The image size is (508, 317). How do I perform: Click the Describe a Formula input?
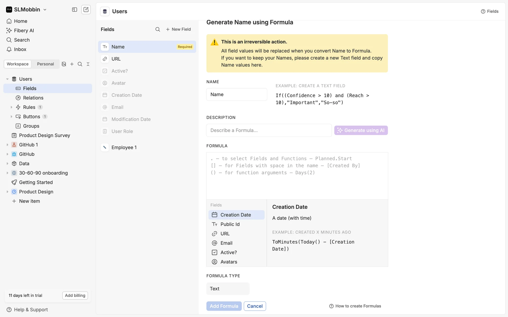click(269, 130)
